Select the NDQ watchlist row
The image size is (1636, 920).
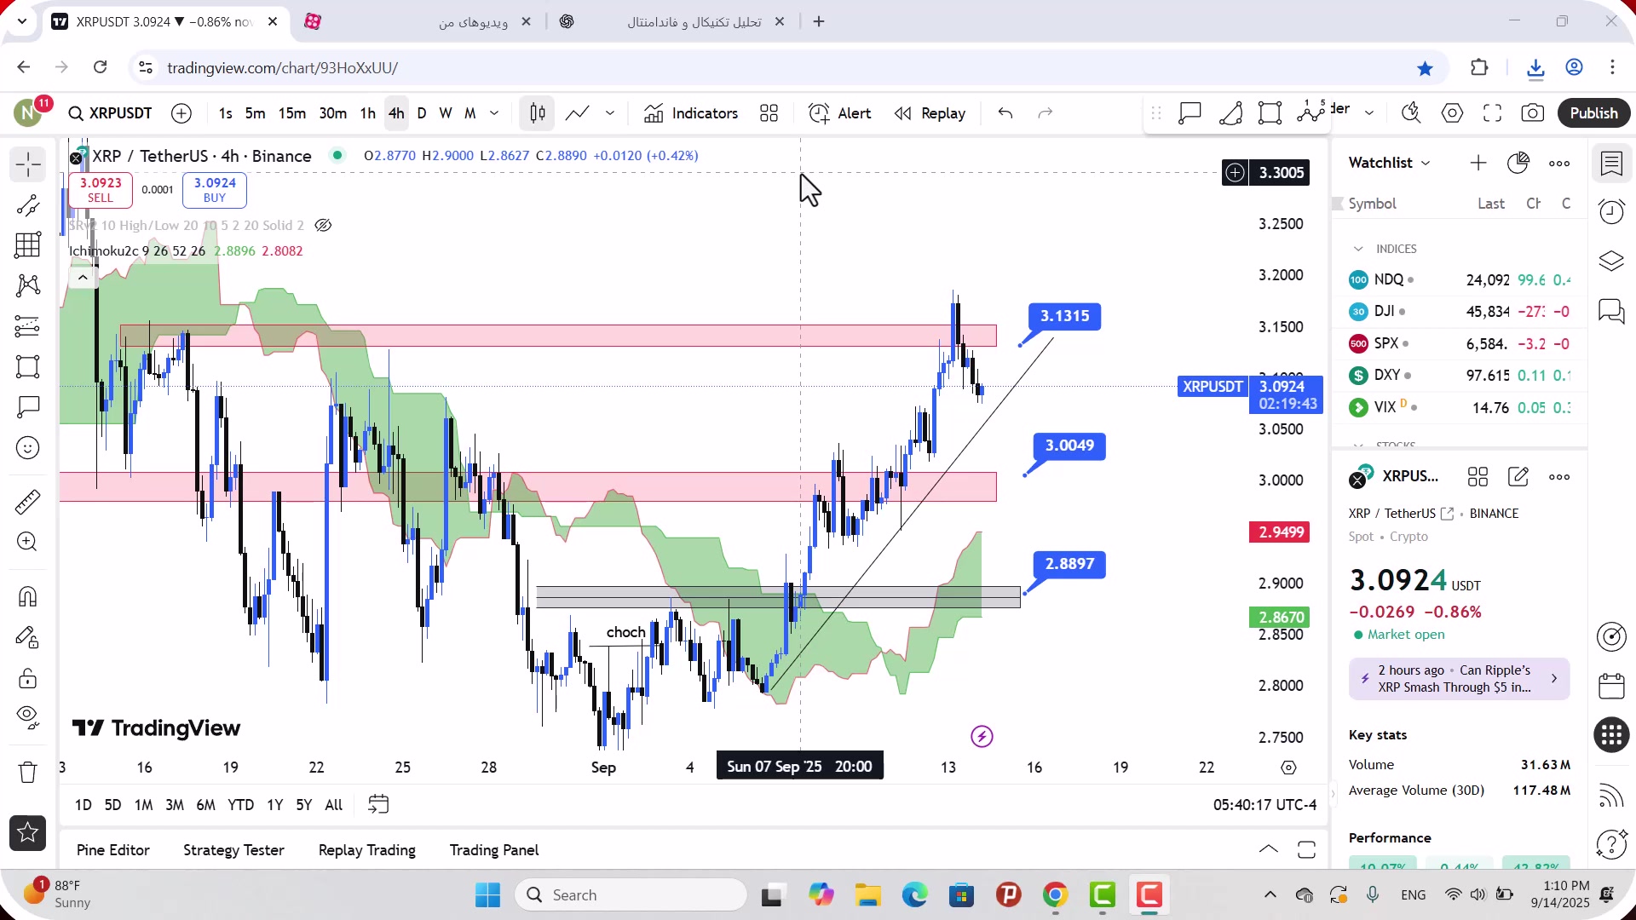[x=1459, y=279]
